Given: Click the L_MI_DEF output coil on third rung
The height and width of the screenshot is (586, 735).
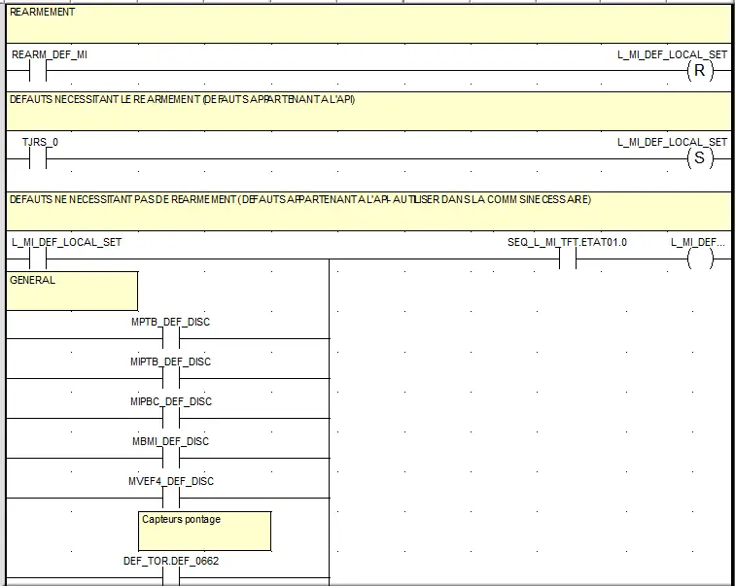Looking at the screenshot, I should pyautogui.click(x=698, y=259).
